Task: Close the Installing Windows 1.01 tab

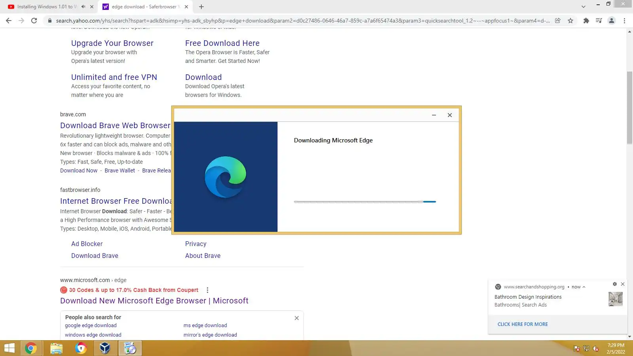Action: [x=92, y=7]
